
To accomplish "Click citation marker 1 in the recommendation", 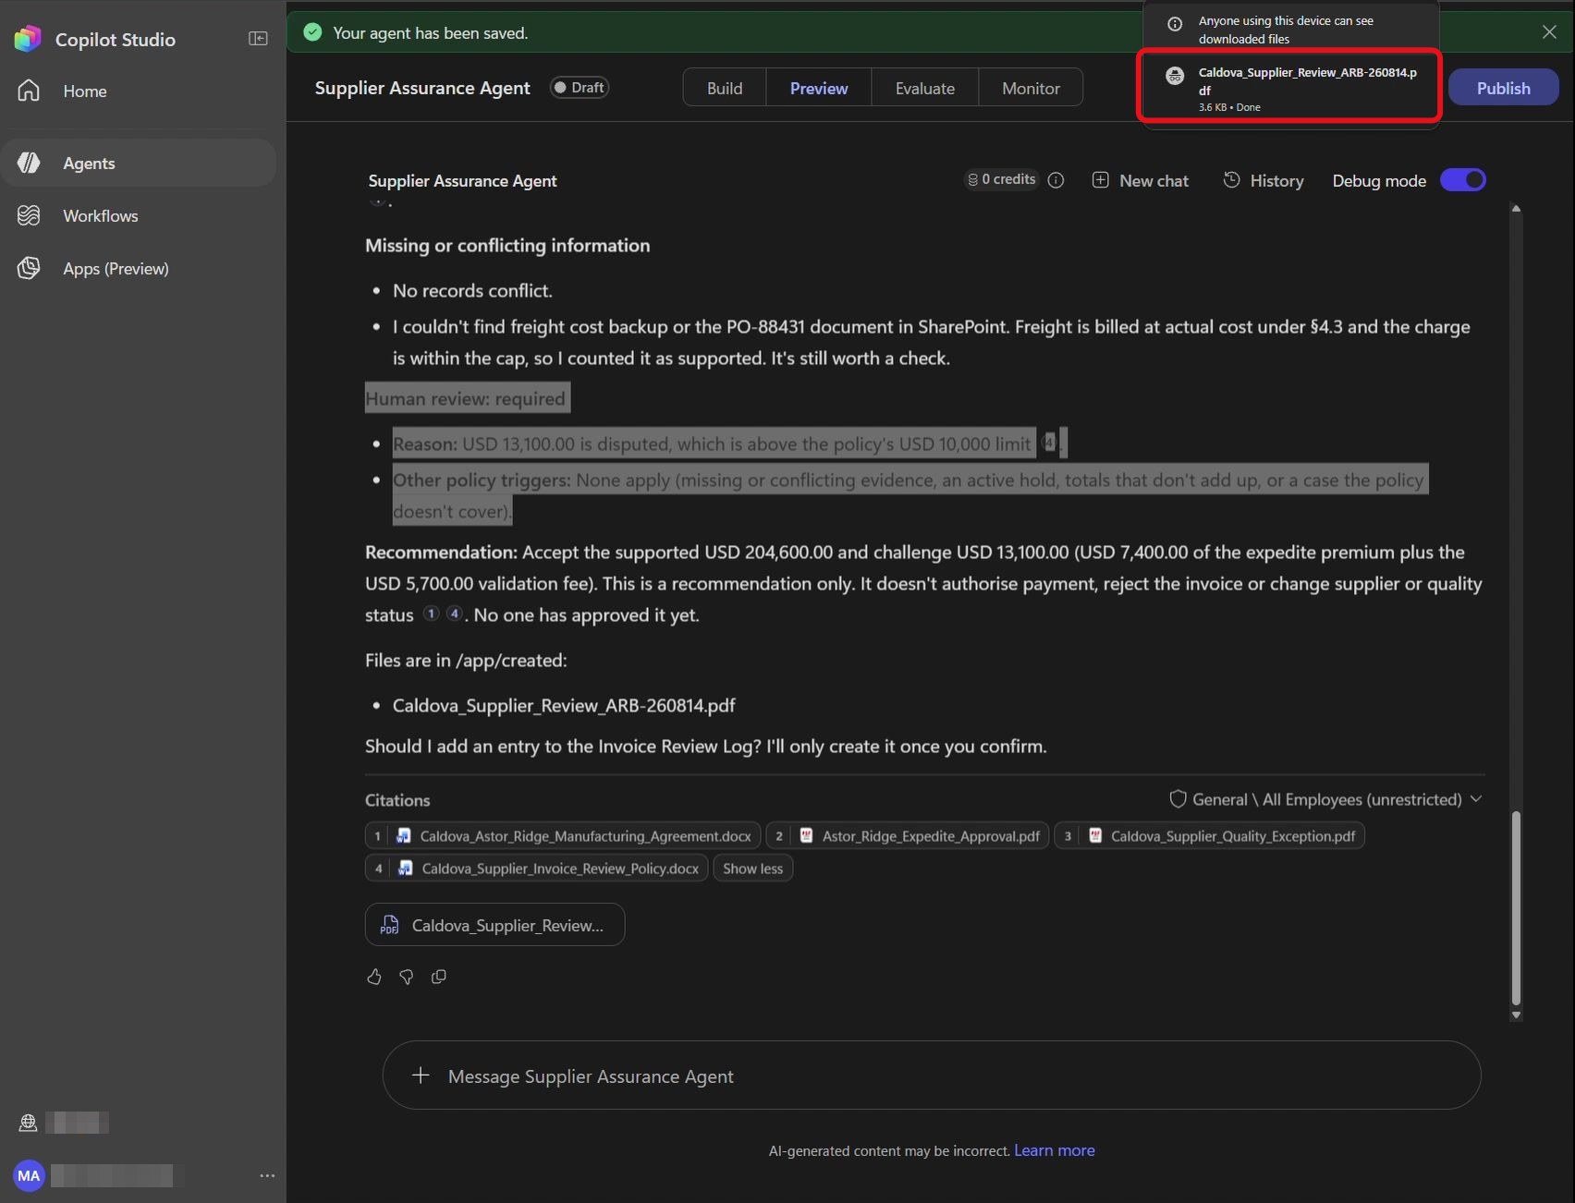I will click(x=431, y=614).
